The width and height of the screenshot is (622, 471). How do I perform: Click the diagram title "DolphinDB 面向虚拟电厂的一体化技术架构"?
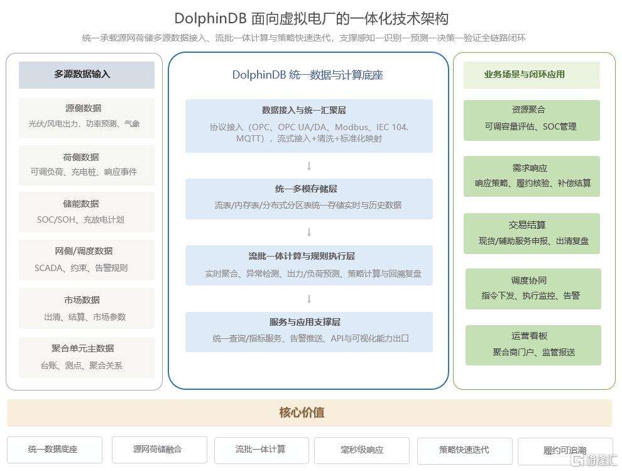(x=312, y=19)
